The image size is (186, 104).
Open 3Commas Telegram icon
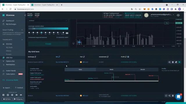12,95
